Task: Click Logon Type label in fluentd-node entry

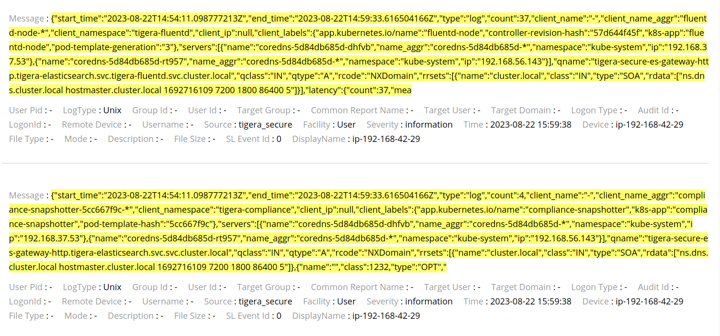Action: (594, 110)
